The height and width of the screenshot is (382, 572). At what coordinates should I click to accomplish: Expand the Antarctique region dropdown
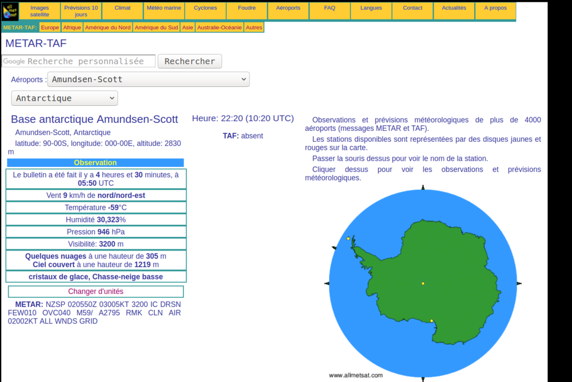tap(65, 98)
